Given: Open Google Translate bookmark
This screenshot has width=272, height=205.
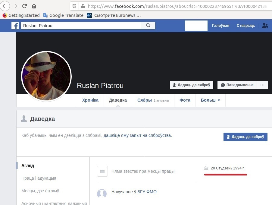Looking at the screenshot, I should pos(63,15).
